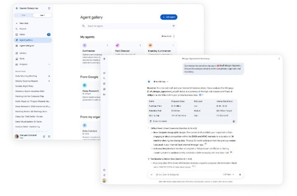Open the Inbox in the sidebar

click(x=32, y=35)
